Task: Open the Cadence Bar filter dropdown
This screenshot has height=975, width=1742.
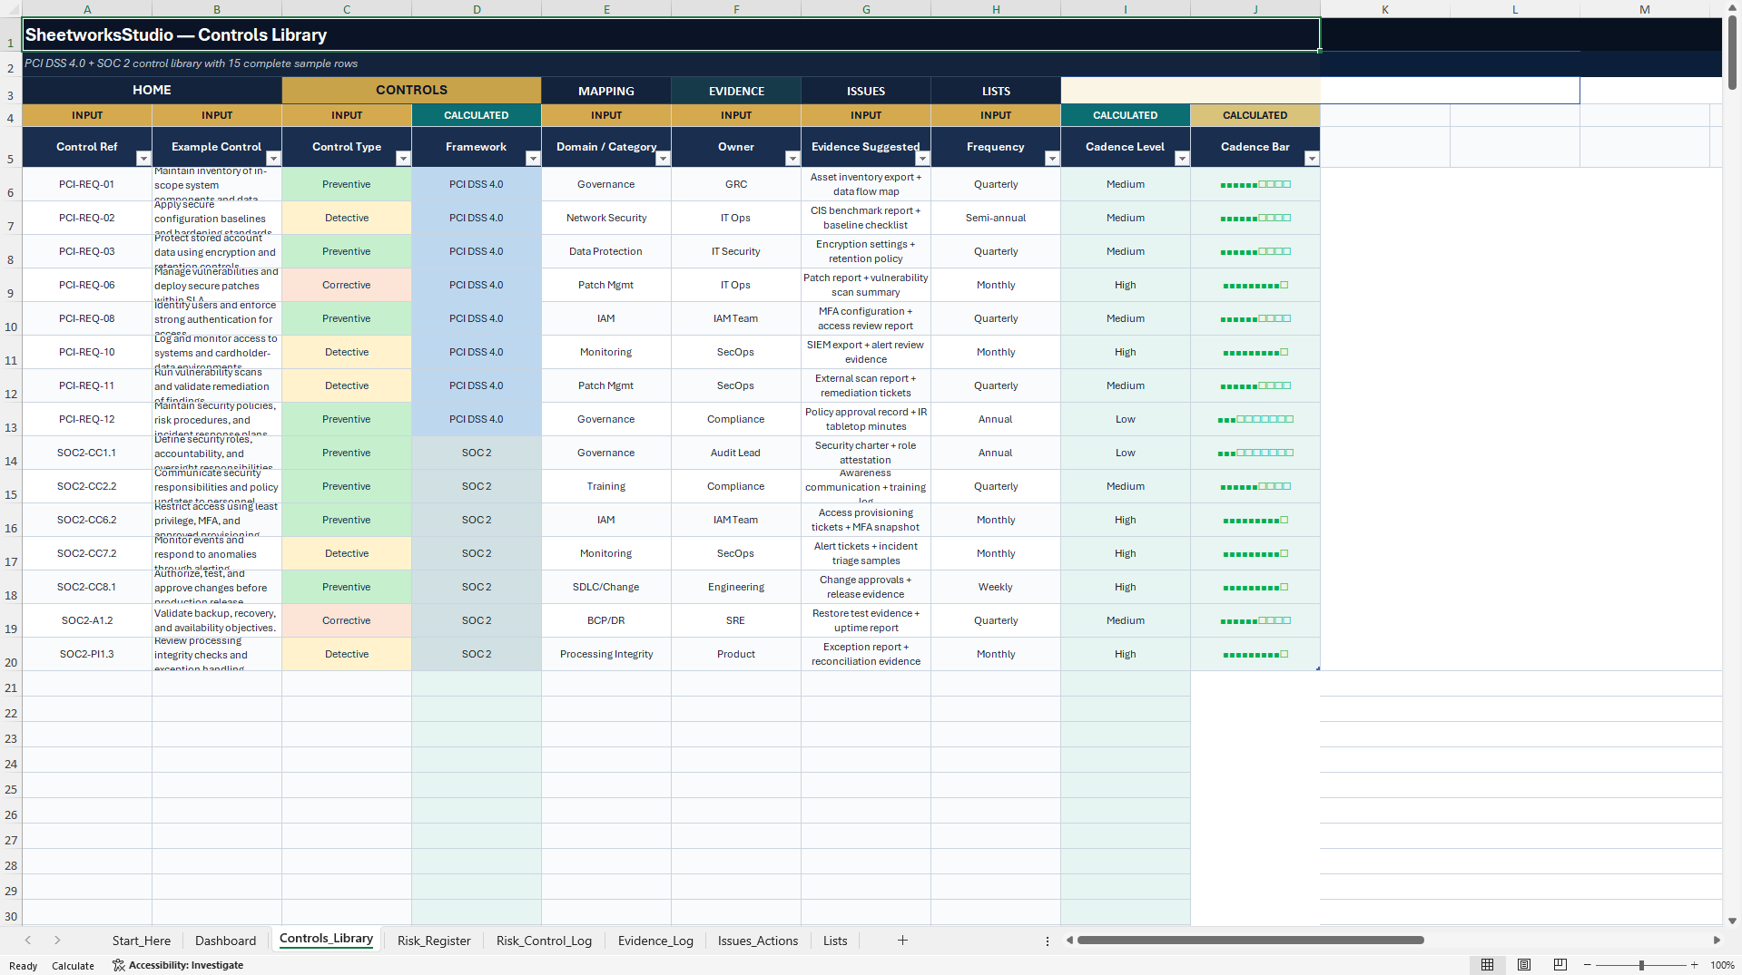Action: [x=1311, y=159]
